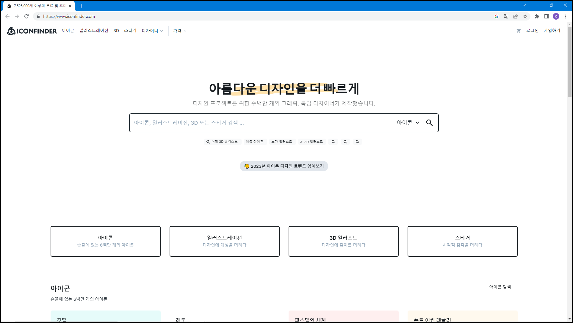
Task: Open the 3D 일러스트 category card
Action: (x=343, y=241)
